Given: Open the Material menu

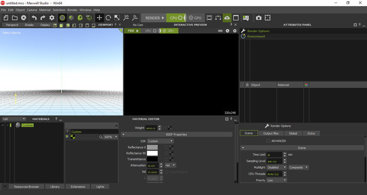Looking at the screenshot, I should [45, 10].
